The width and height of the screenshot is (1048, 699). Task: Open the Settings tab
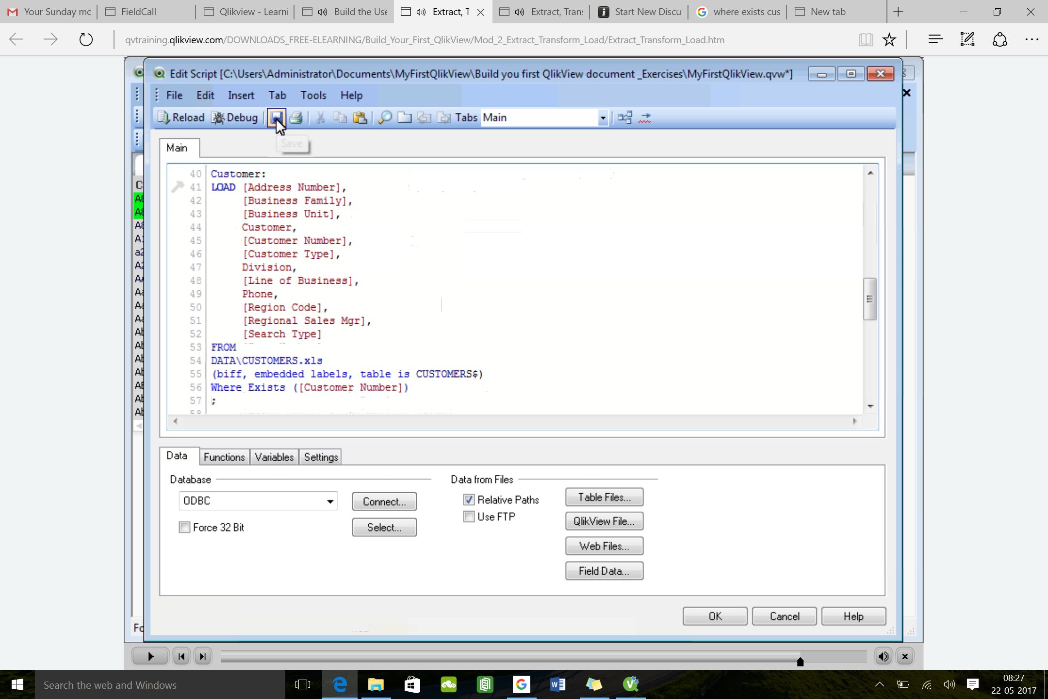(321, 457)
